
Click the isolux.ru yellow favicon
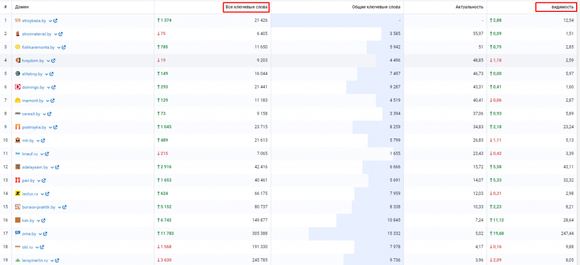coord(18,193)
